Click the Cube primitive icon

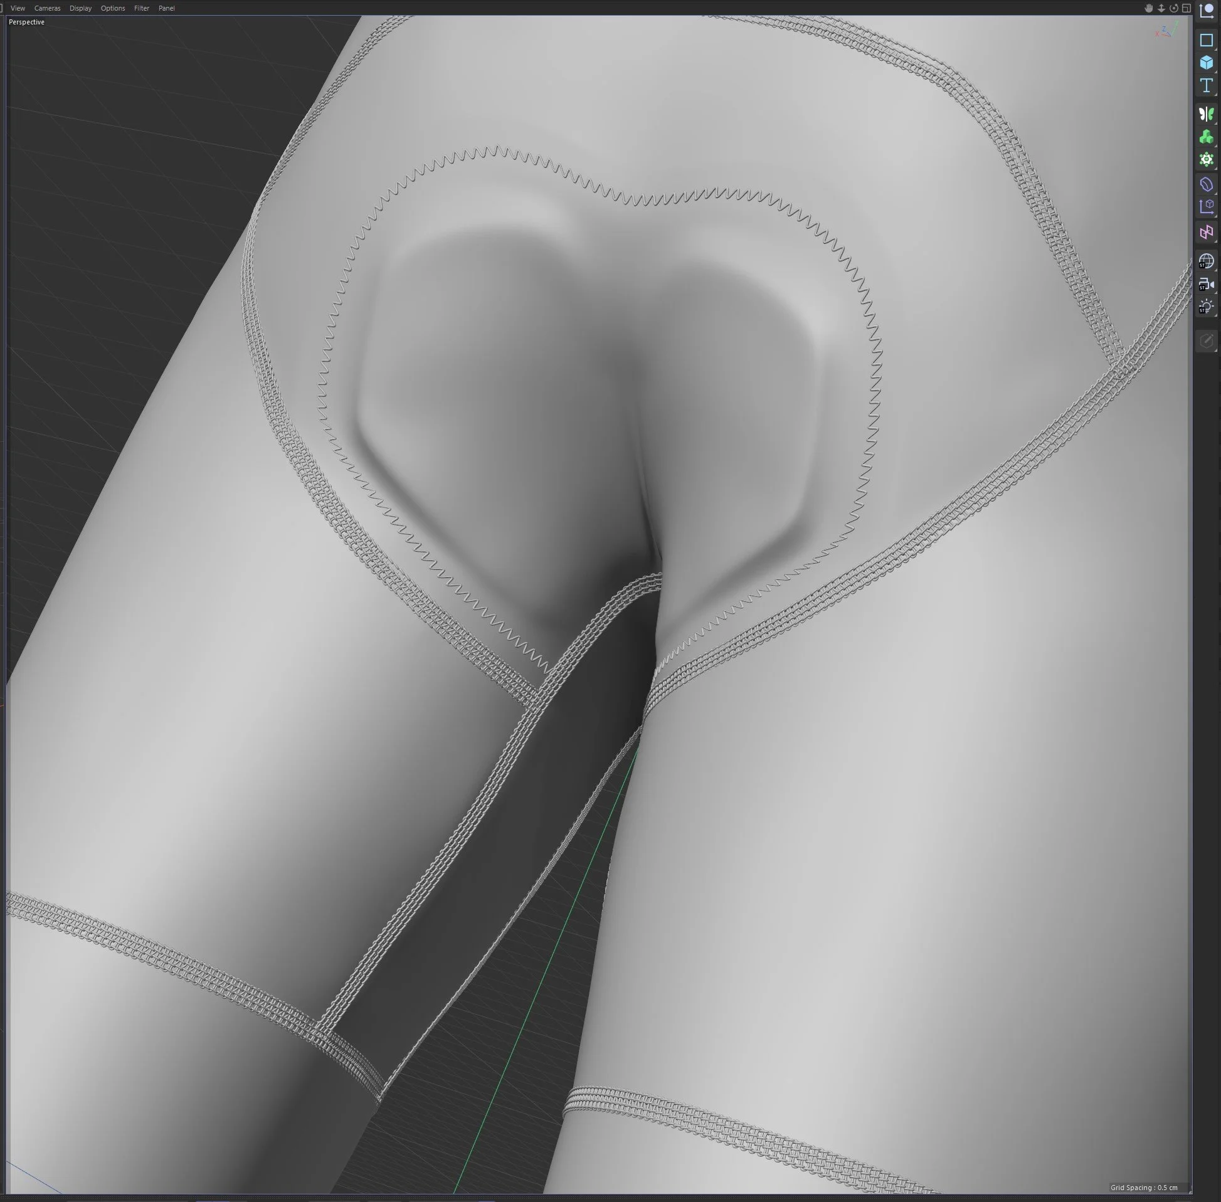pyautogui.click(x=1206, y=63)
